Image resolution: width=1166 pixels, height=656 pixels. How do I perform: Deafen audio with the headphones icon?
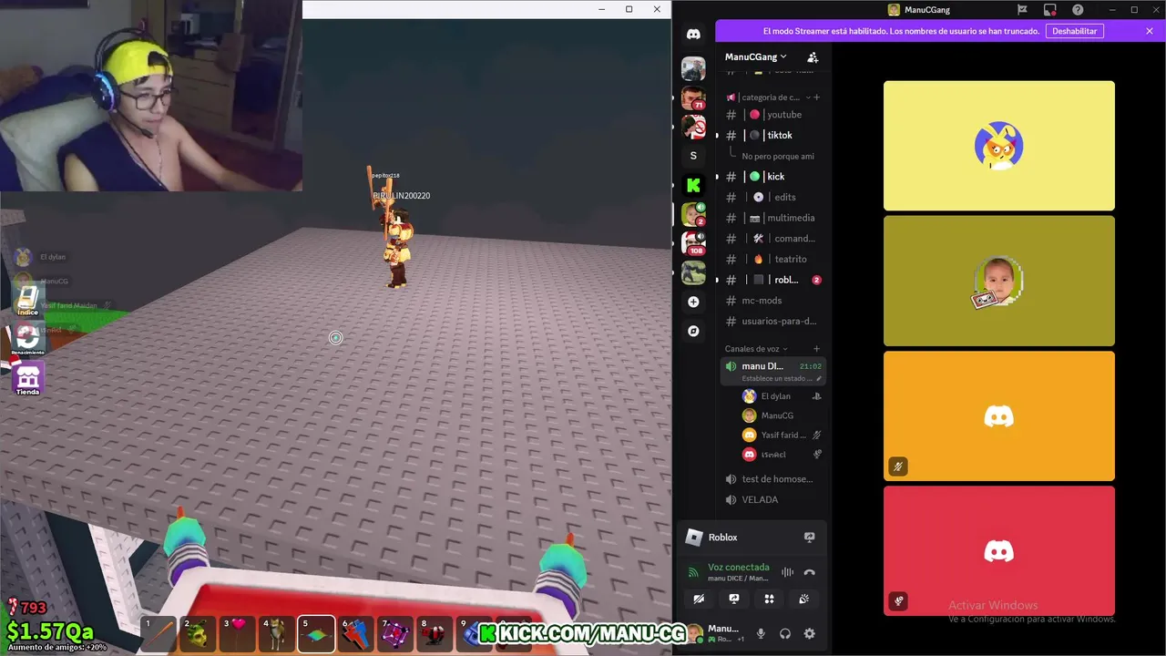tap(784, 633)
